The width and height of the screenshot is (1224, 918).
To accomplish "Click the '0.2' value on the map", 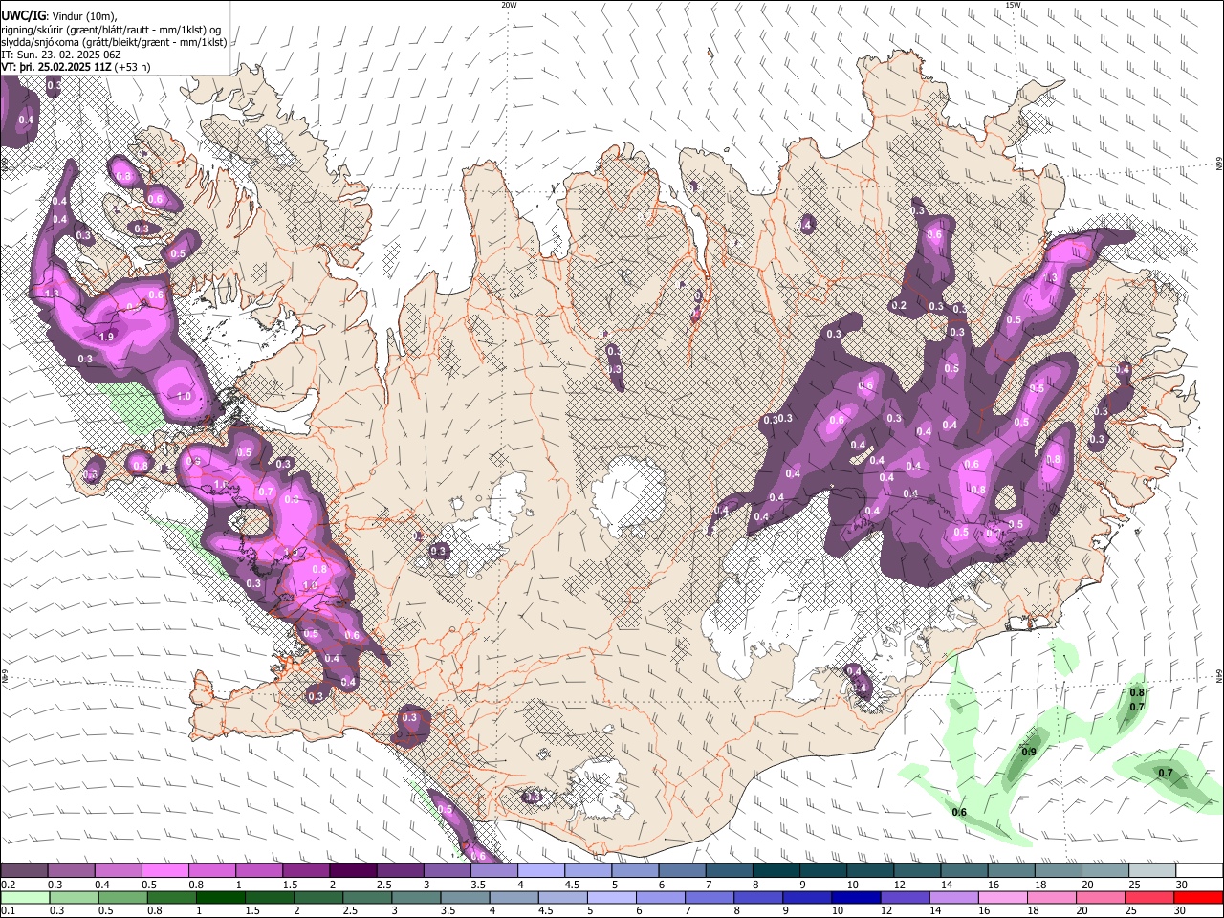I will click(x=898, y=306).
